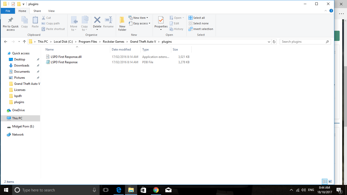Open the Mail app from taskbar
This screenshot has width=347, height=195.
[168, 190]
